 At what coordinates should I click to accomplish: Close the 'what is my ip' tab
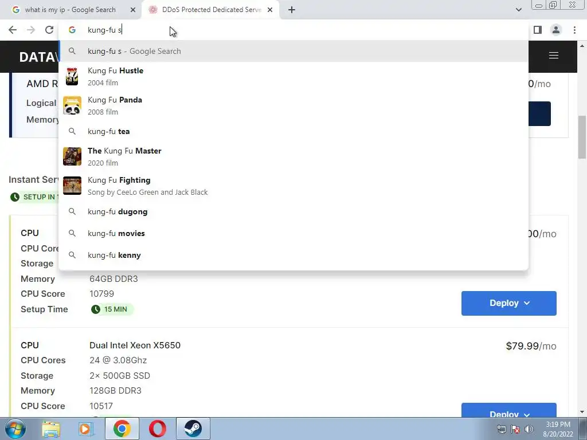133,10
